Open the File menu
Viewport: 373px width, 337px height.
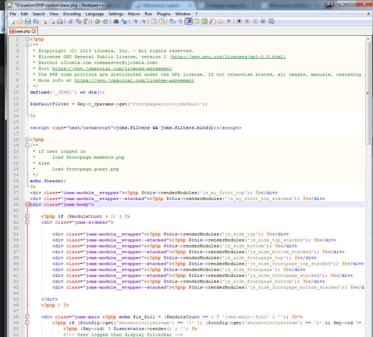(x=13, y=14)
